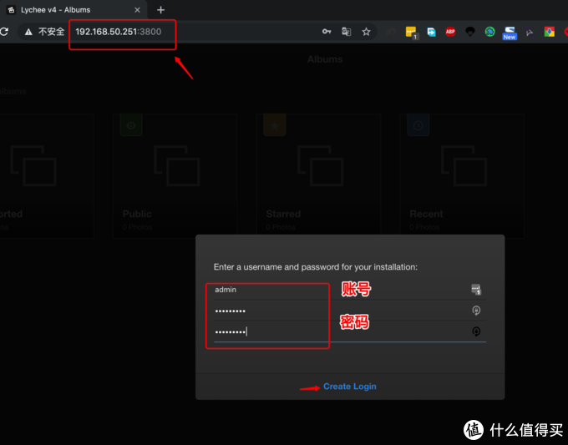Click the not-secure warning site info

[x=40, y=32]
